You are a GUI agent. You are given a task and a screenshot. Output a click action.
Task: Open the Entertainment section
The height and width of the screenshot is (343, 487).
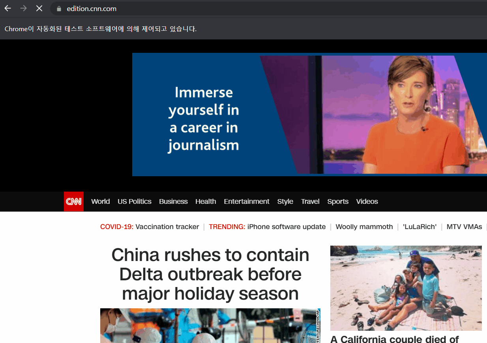247,201
